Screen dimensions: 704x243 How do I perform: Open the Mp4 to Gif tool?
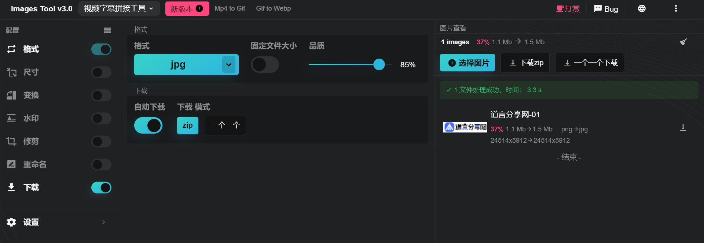click(230, 8)
